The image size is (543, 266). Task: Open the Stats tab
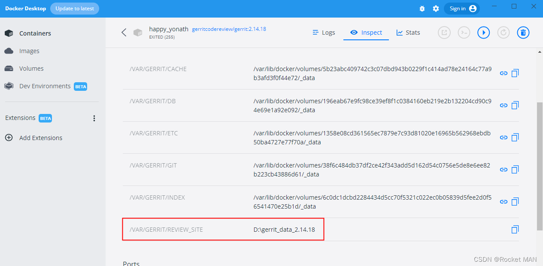(x=407, y=32)
